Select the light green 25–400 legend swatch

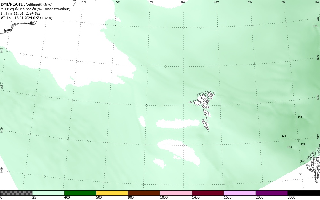tap(48, 193)
